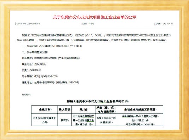Click the company name cell 东莞市天利太阳能有限公司
This screenshot has height=140, width=189.
(45, 120)
